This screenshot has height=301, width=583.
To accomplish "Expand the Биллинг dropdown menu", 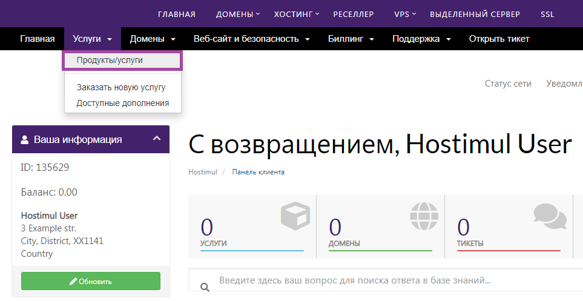I will [351, 39].
